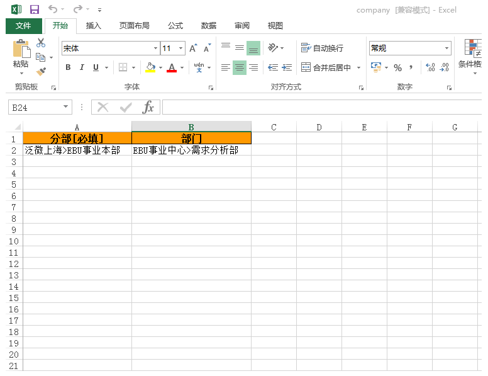This screenshot has width=488, height=376.
Task: Click the Increase Indent icon
Action: click(287, 67)
